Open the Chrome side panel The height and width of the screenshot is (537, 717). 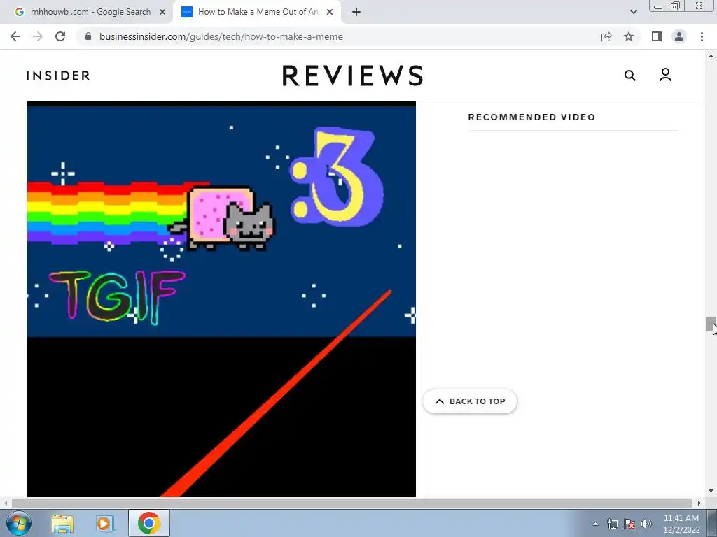[x=657, y=36]
